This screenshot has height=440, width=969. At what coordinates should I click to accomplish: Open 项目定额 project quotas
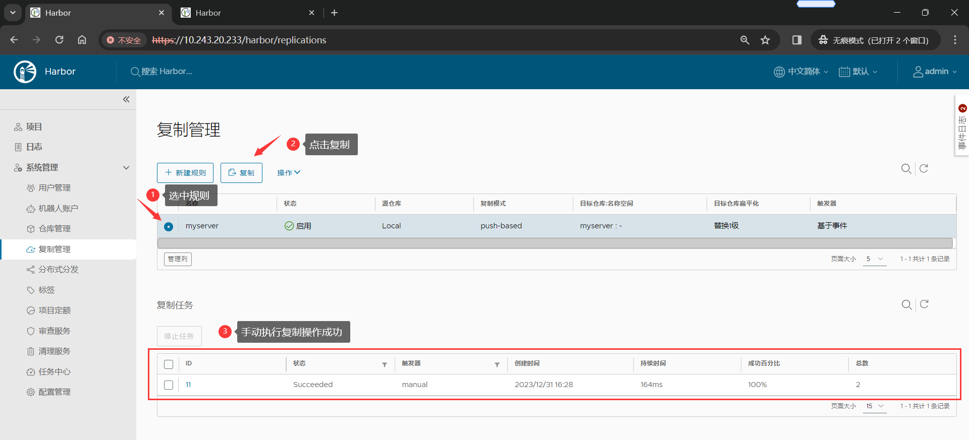[55, 310]
